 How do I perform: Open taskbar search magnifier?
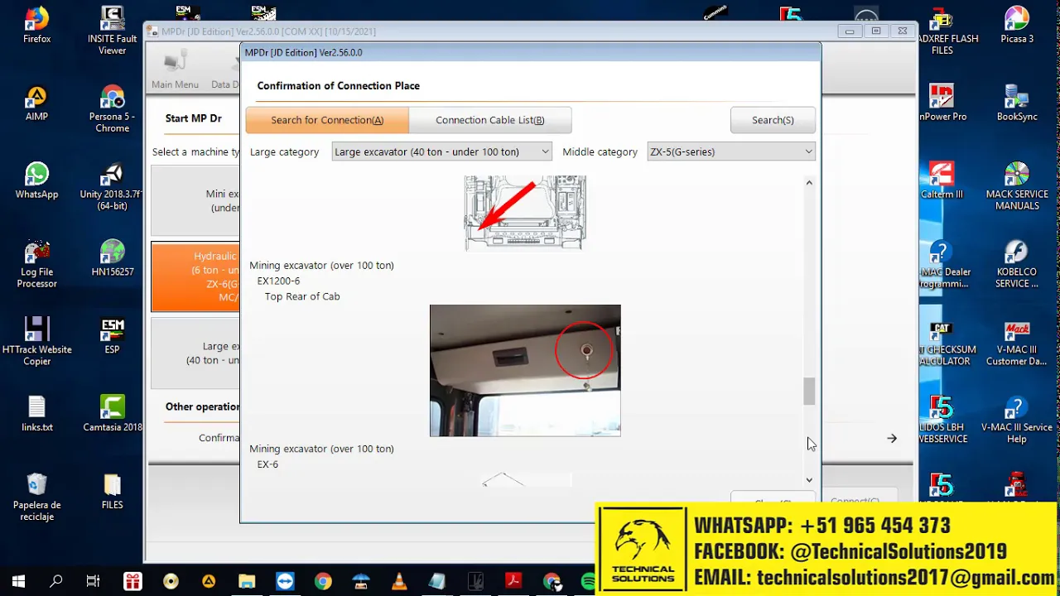56,581
